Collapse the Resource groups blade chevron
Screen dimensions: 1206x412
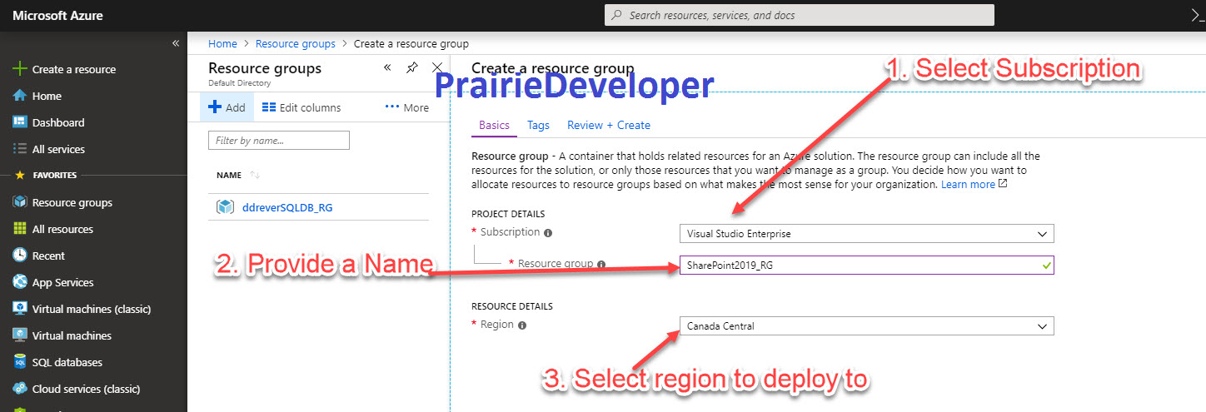click(x=387, y=68)
